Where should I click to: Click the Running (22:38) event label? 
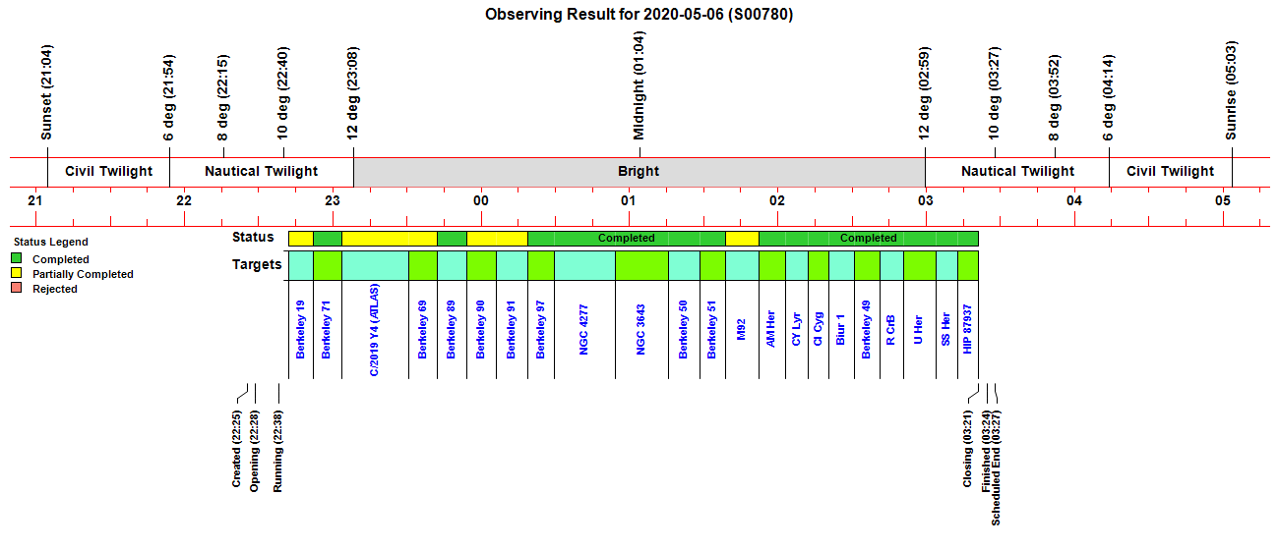278,449
